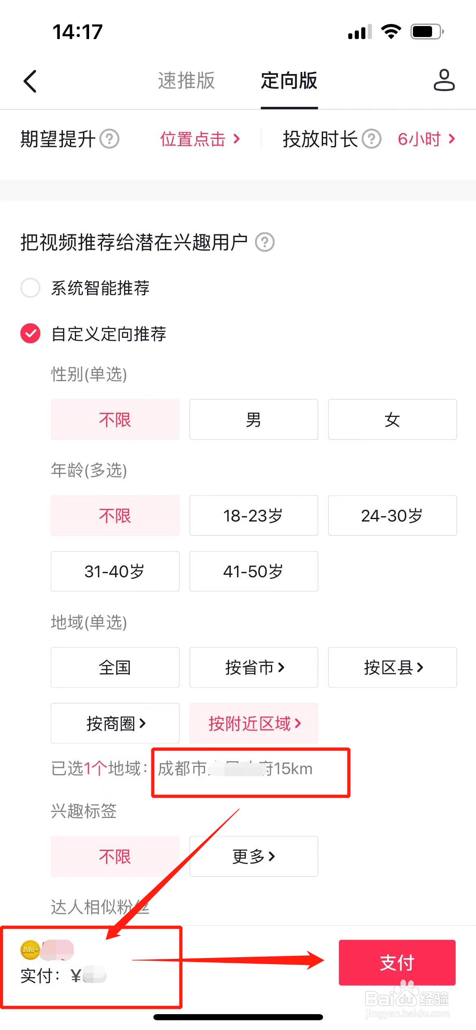Tap help icon beside 把视频推荐给潜在兴趣用户
Screen dimensions: 476x1030
click(265, 242)
